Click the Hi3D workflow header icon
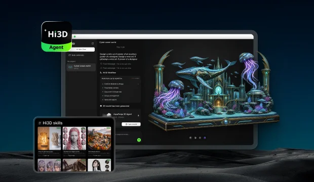314x182 pixels. pyautogui.click(x=101, y=73)
